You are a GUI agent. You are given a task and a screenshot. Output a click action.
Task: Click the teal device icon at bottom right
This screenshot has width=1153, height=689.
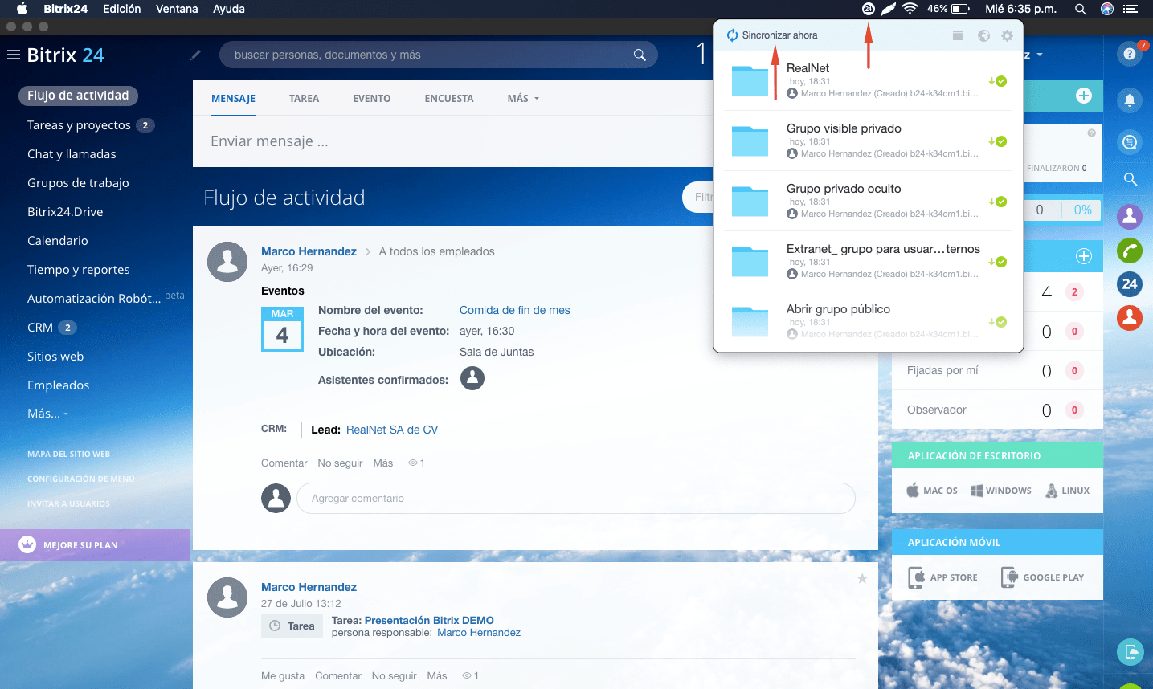pos(1130,651)
